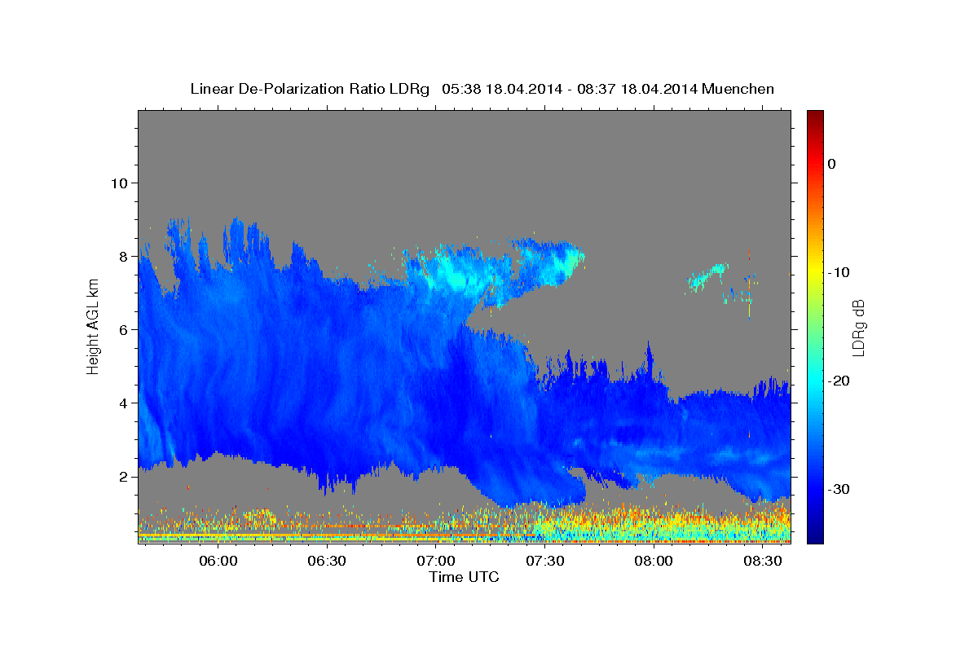The width and height of the screenshot is (978, 652).
Task: Click the small cyan cloud patch after 08:00
Action: click(707, 277)
